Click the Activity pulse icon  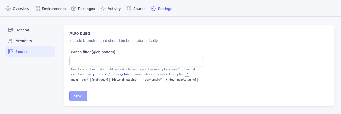tap(103, 9)
